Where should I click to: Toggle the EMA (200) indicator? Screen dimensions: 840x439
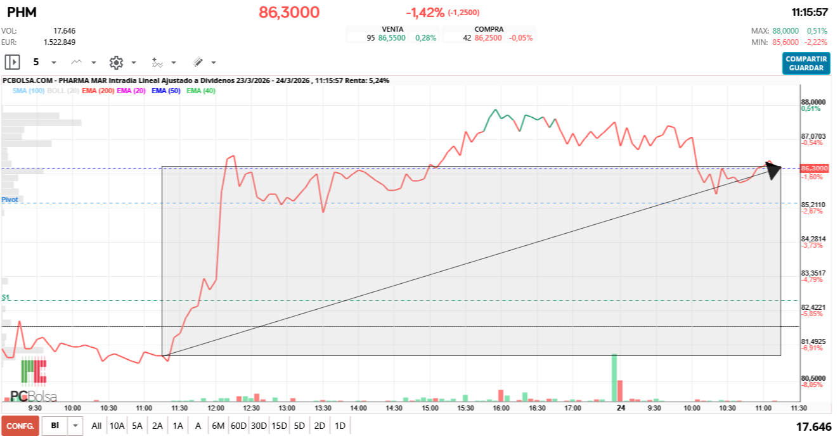[98, 91]
